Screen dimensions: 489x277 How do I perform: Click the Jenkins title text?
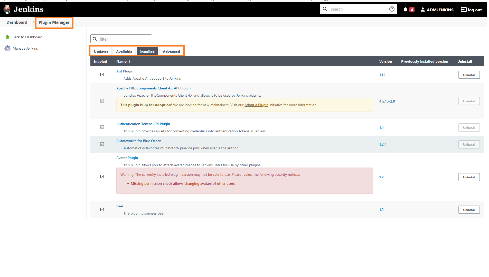[29, 9]
